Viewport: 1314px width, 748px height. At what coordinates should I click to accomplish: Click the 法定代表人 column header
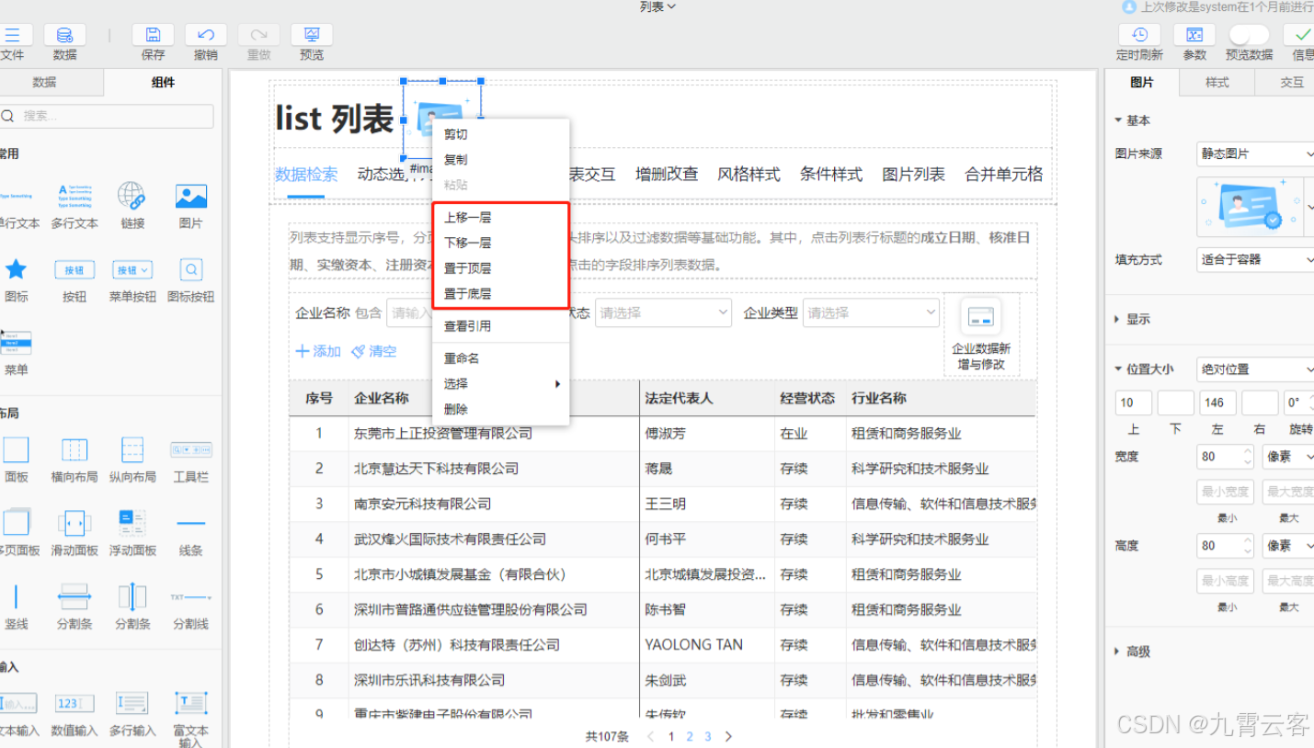pyautogui.click(x=679, y=398)
